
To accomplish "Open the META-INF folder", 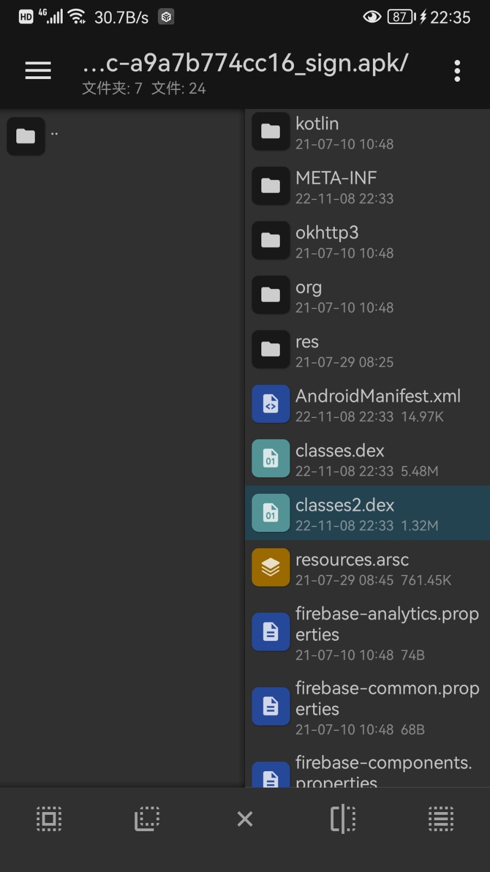I will click(x=367, y=187).
